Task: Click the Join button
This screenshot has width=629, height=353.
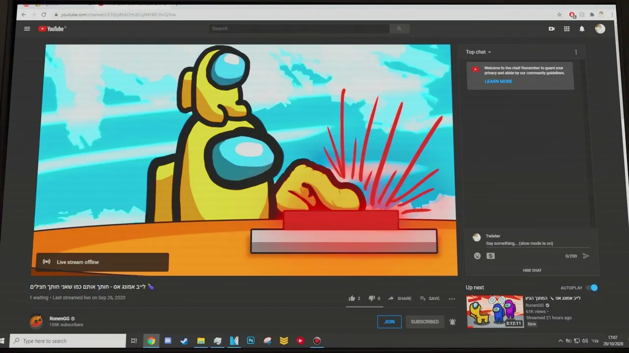Action: click(389, 322)
